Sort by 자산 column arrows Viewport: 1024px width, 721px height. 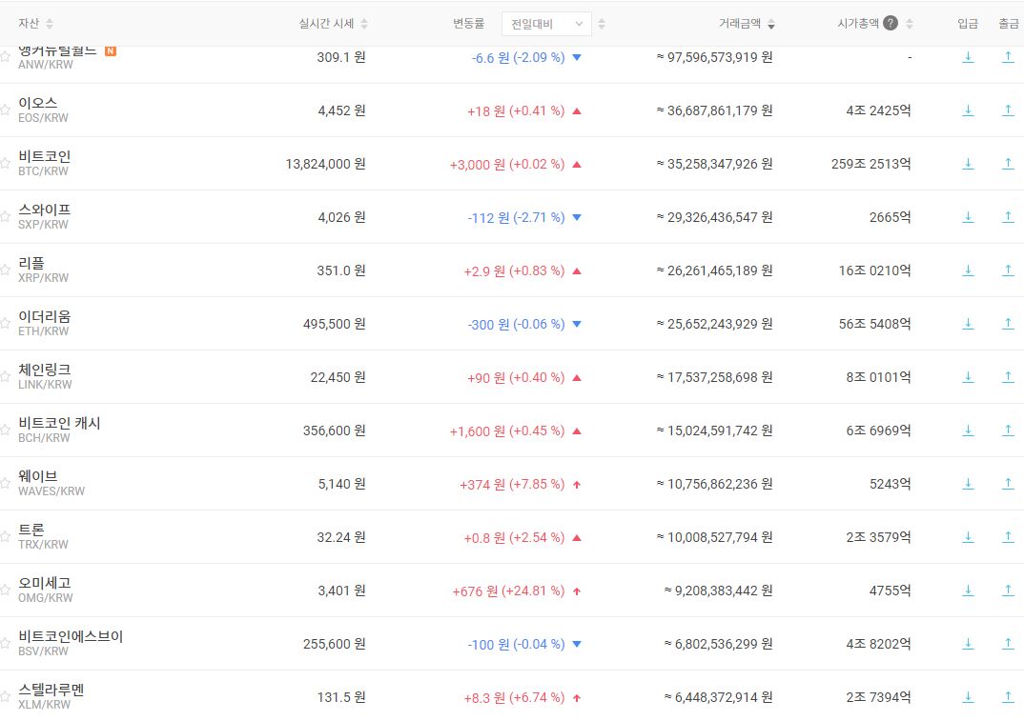pos(50,24)
